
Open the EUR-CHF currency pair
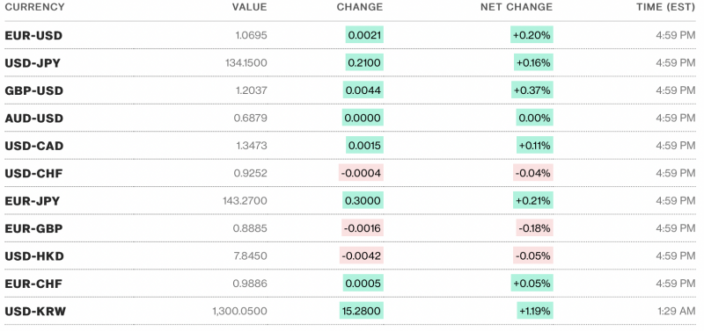tap(33, 284)
